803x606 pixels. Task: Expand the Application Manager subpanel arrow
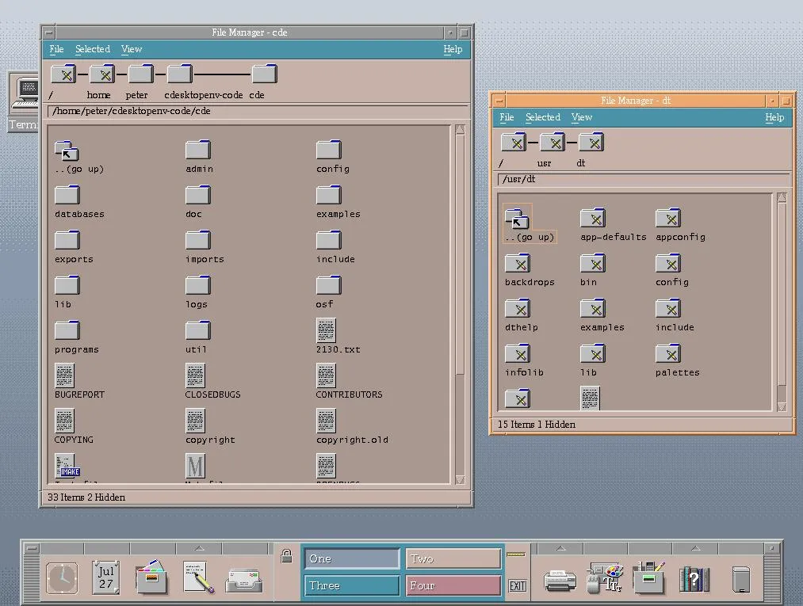[x=648, y=547]
